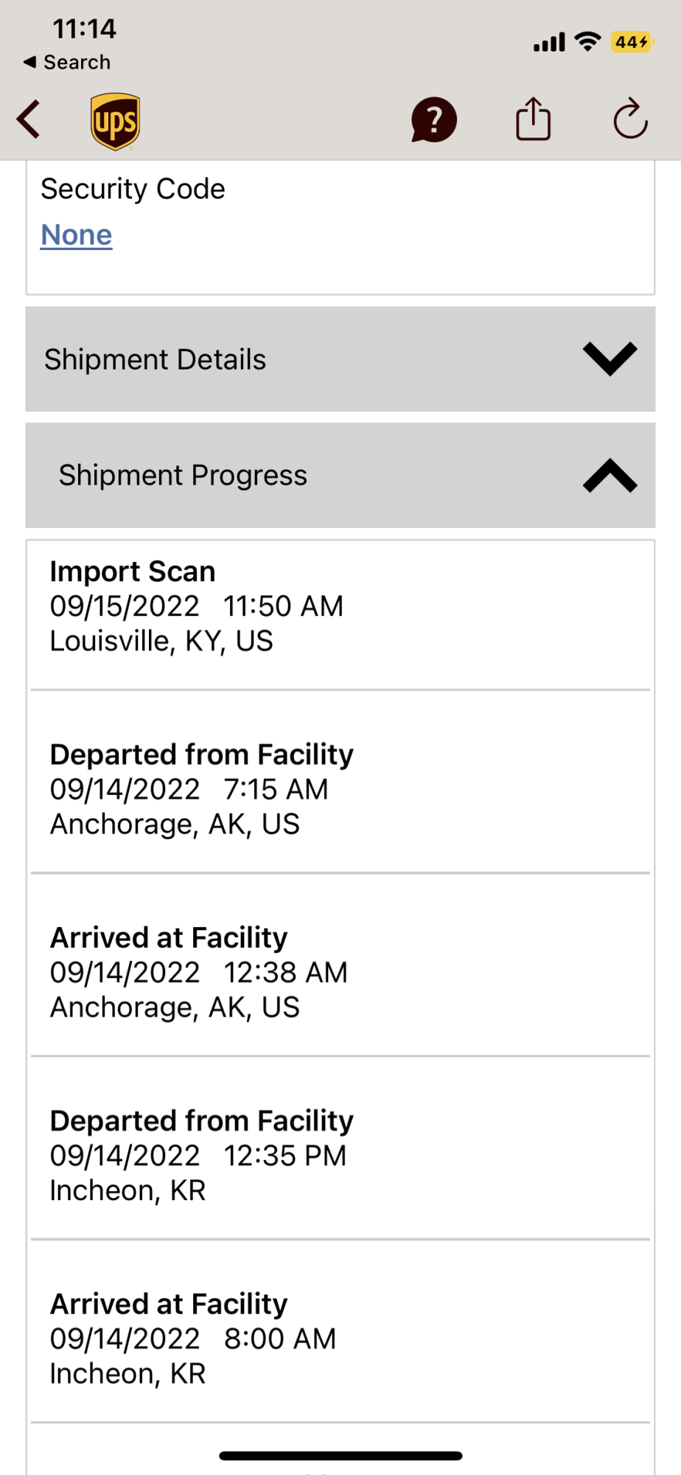Tap the Shipment Details down chevron

[x=610, y=359]
